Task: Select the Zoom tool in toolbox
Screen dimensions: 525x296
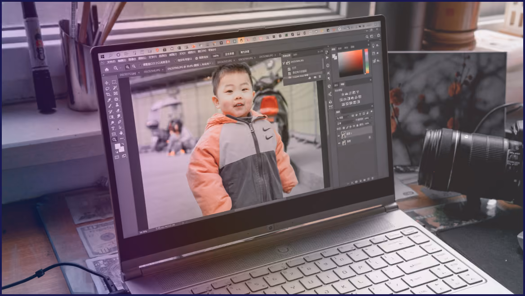Action: [x=114, y=139]
